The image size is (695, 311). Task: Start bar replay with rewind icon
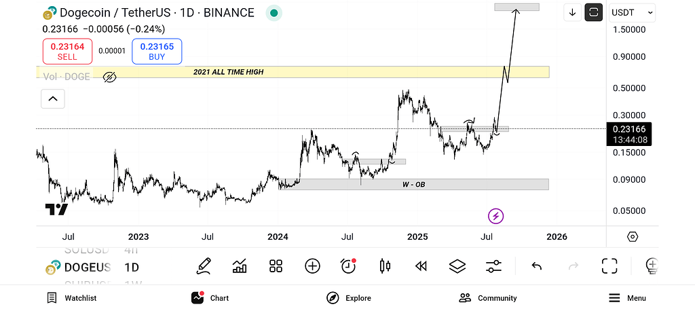421,266
